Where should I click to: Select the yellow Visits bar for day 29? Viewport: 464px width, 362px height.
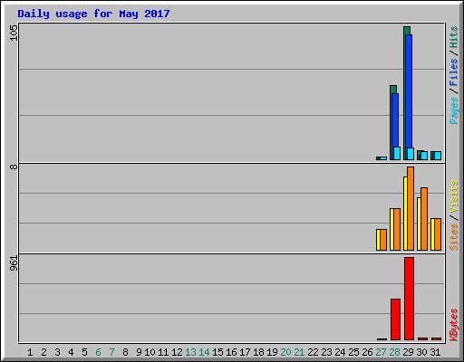405,214
